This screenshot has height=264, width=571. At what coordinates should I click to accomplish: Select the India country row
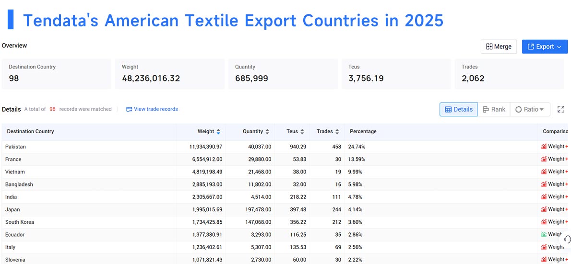(285, 197)
